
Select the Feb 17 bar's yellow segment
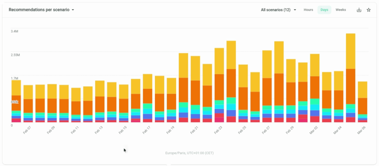click(x=148, y=81)
